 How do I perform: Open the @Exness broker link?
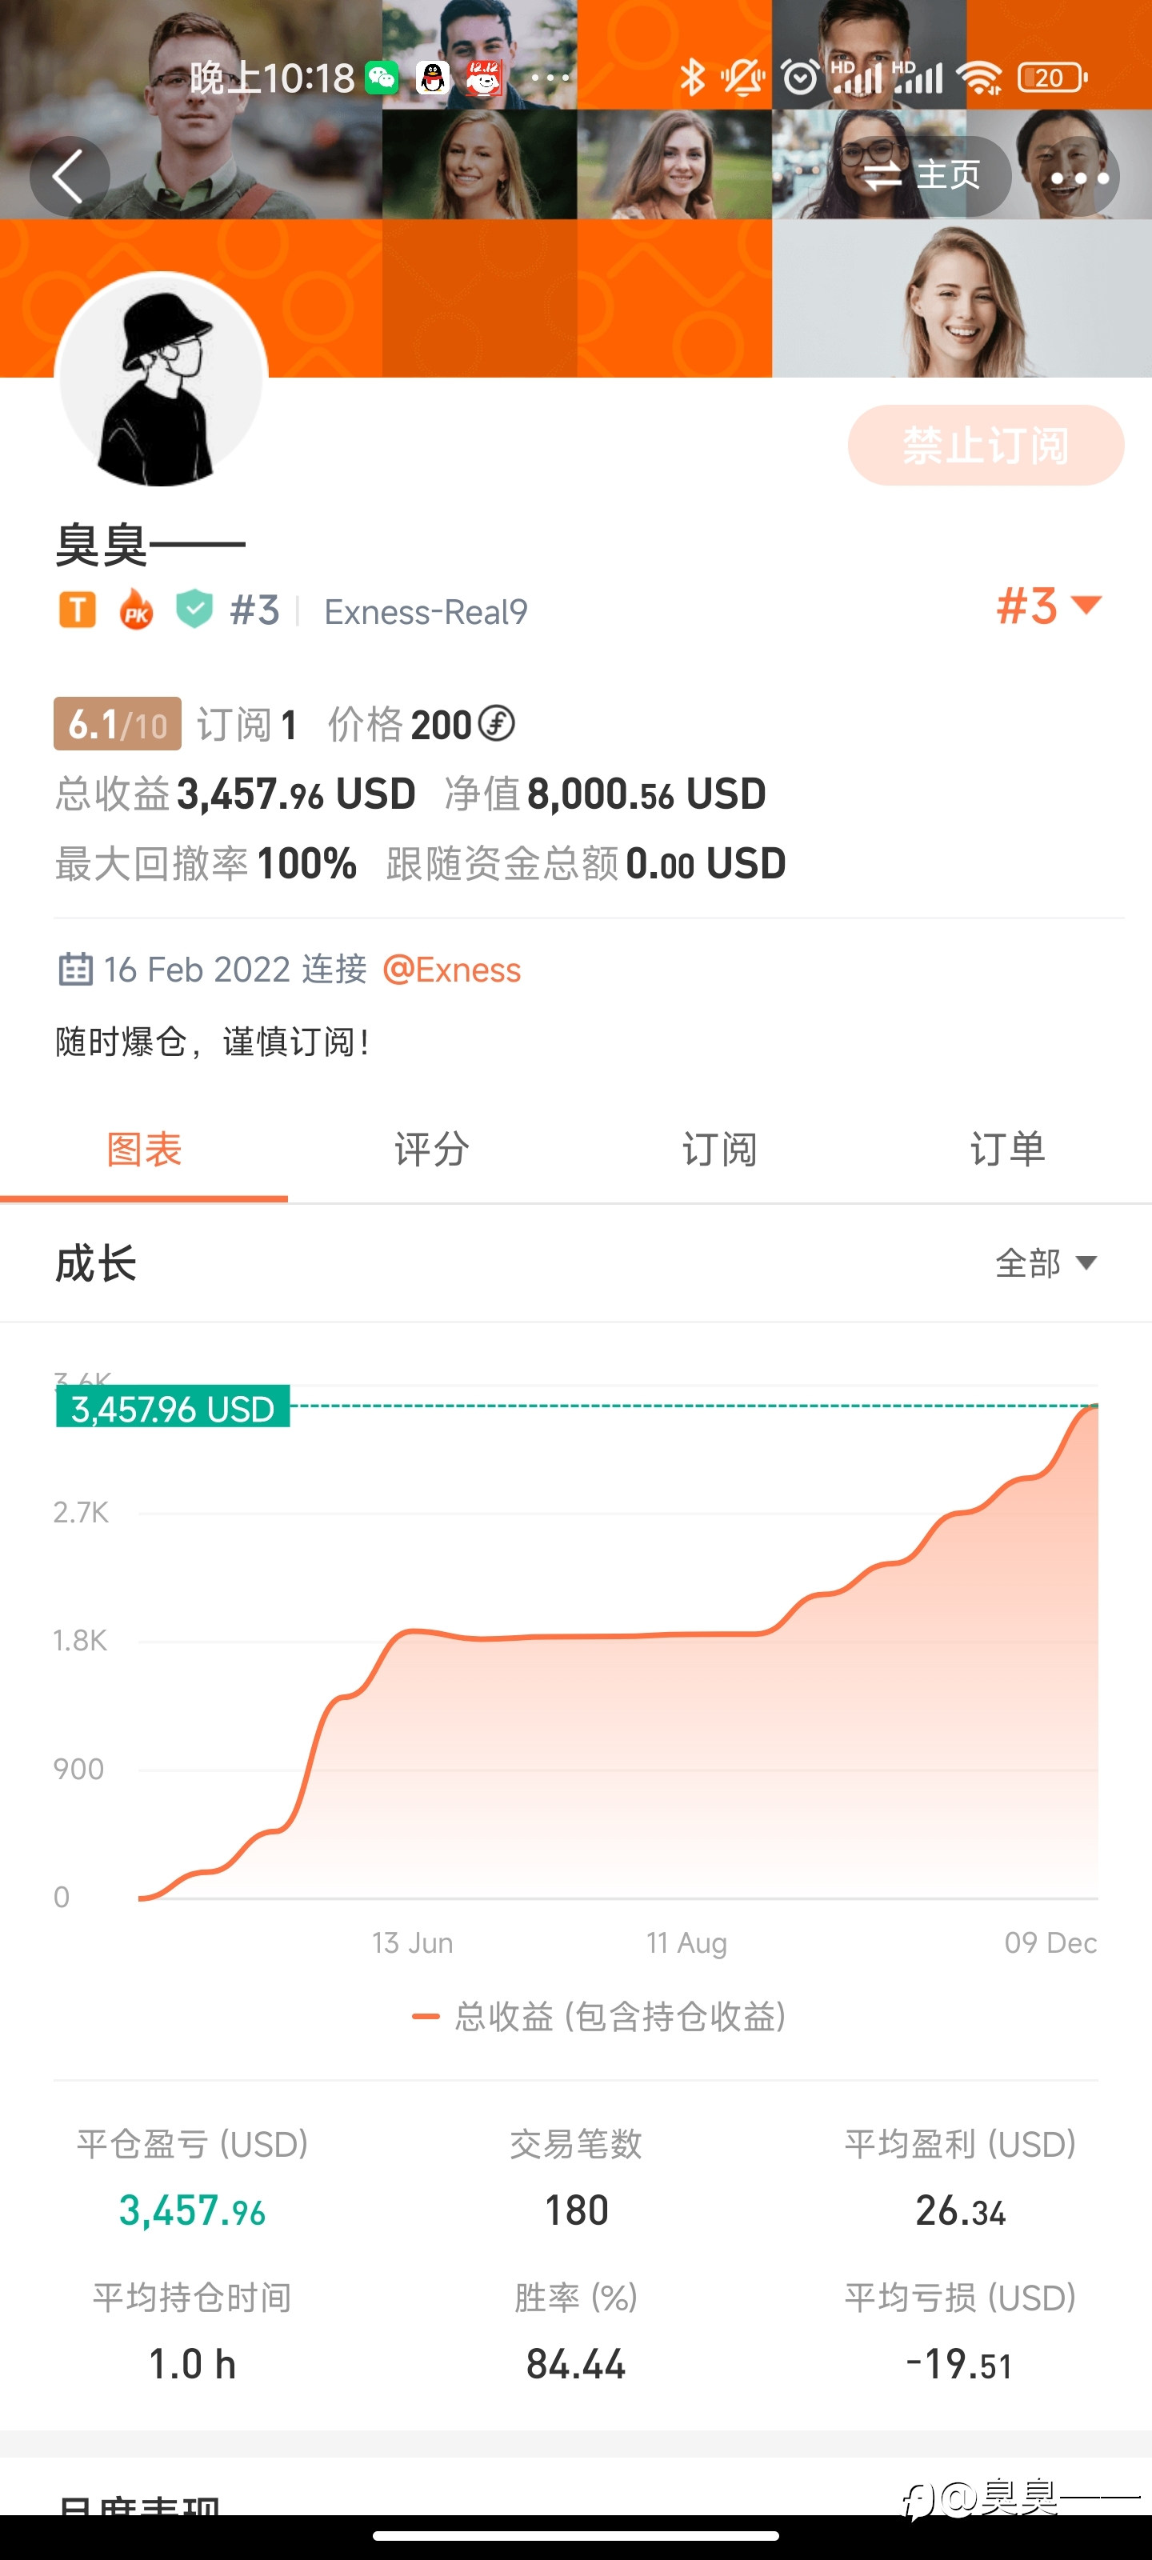point(452,969)
